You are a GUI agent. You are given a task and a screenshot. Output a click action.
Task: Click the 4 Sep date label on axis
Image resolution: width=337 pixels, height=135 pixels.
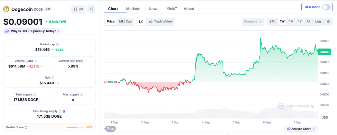click(x=206, y=122)
